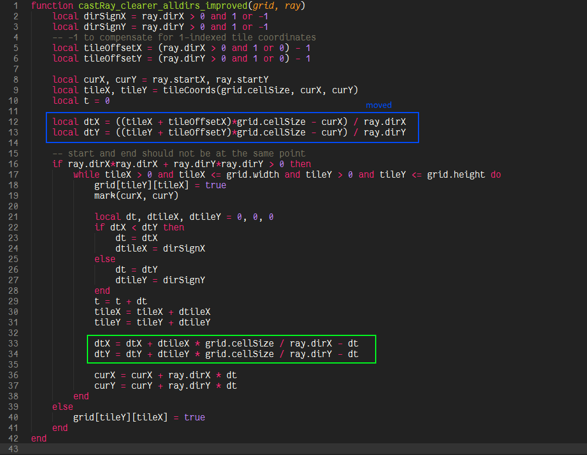Click the "t = t + dt" statement

click(x=120, y=301)
